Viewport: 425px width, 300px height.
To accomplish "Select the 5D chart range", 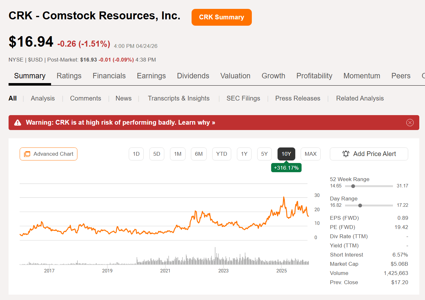I will 157,154.
